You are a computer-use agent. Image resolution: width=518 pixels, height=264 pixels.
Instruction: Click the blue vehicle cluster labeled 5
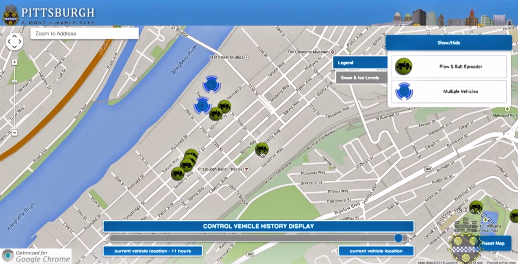[x=211, y=85]
